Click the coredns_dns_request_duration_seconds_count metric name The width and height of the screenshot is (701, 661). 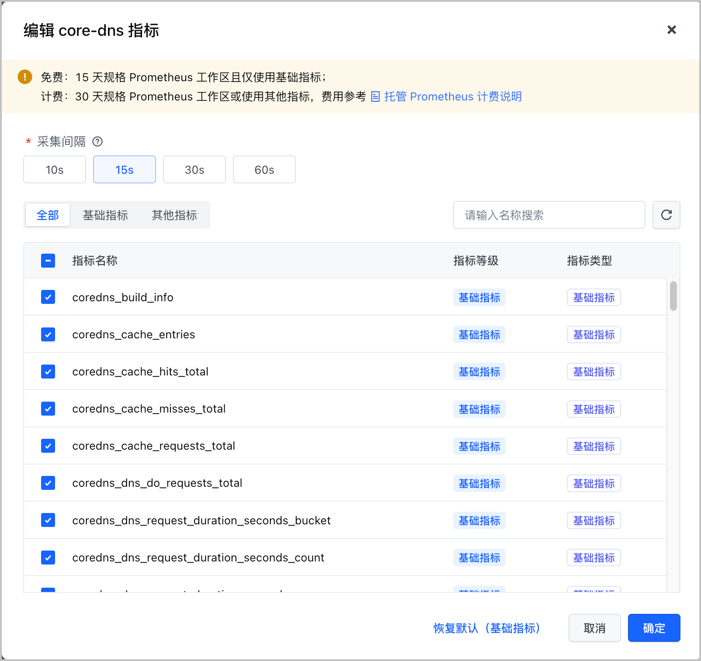(198, 558)
